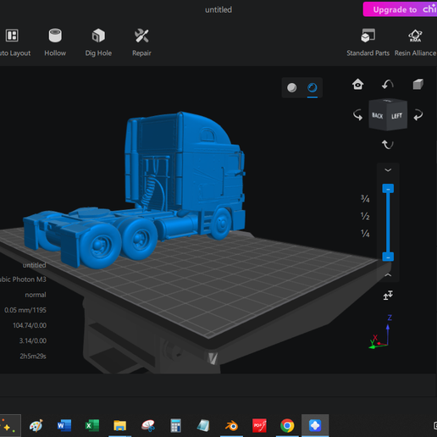Rotate view left with curved arrow
The width and height of the screenshot is (437, 437).
[x=357, y=115]
